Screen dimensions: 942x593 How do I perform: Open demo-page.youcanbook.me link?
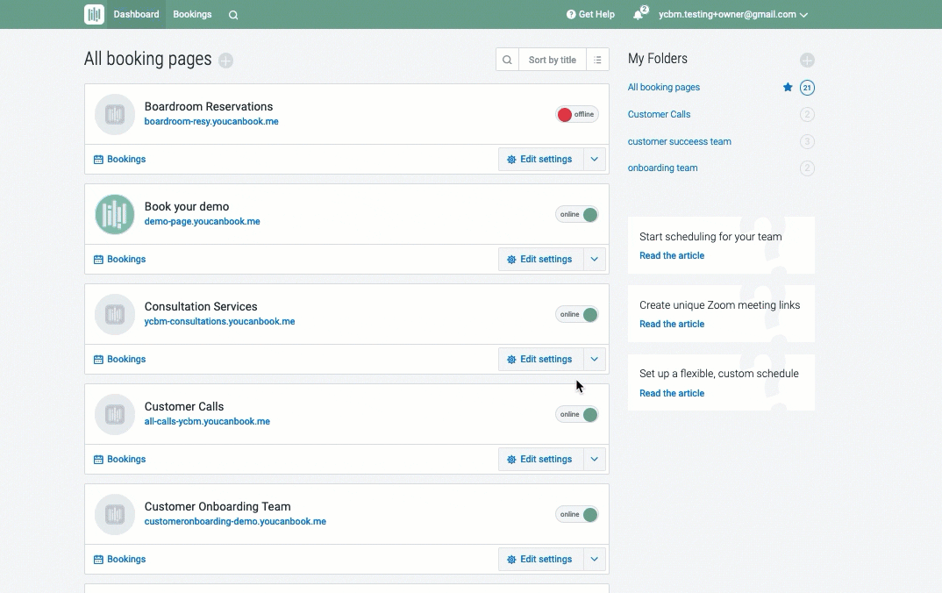click(x=202, y=222)
